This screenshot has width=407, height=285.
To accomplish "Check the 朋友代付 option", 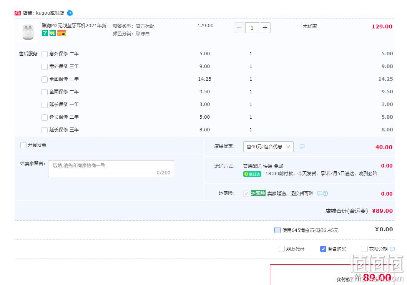I will click(x=282, y=249).
